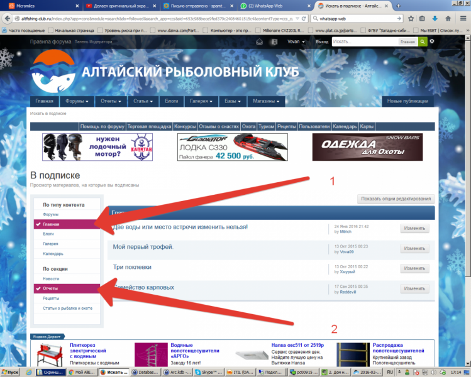Switch to the Письмо отправлено tab

point(198,6)
